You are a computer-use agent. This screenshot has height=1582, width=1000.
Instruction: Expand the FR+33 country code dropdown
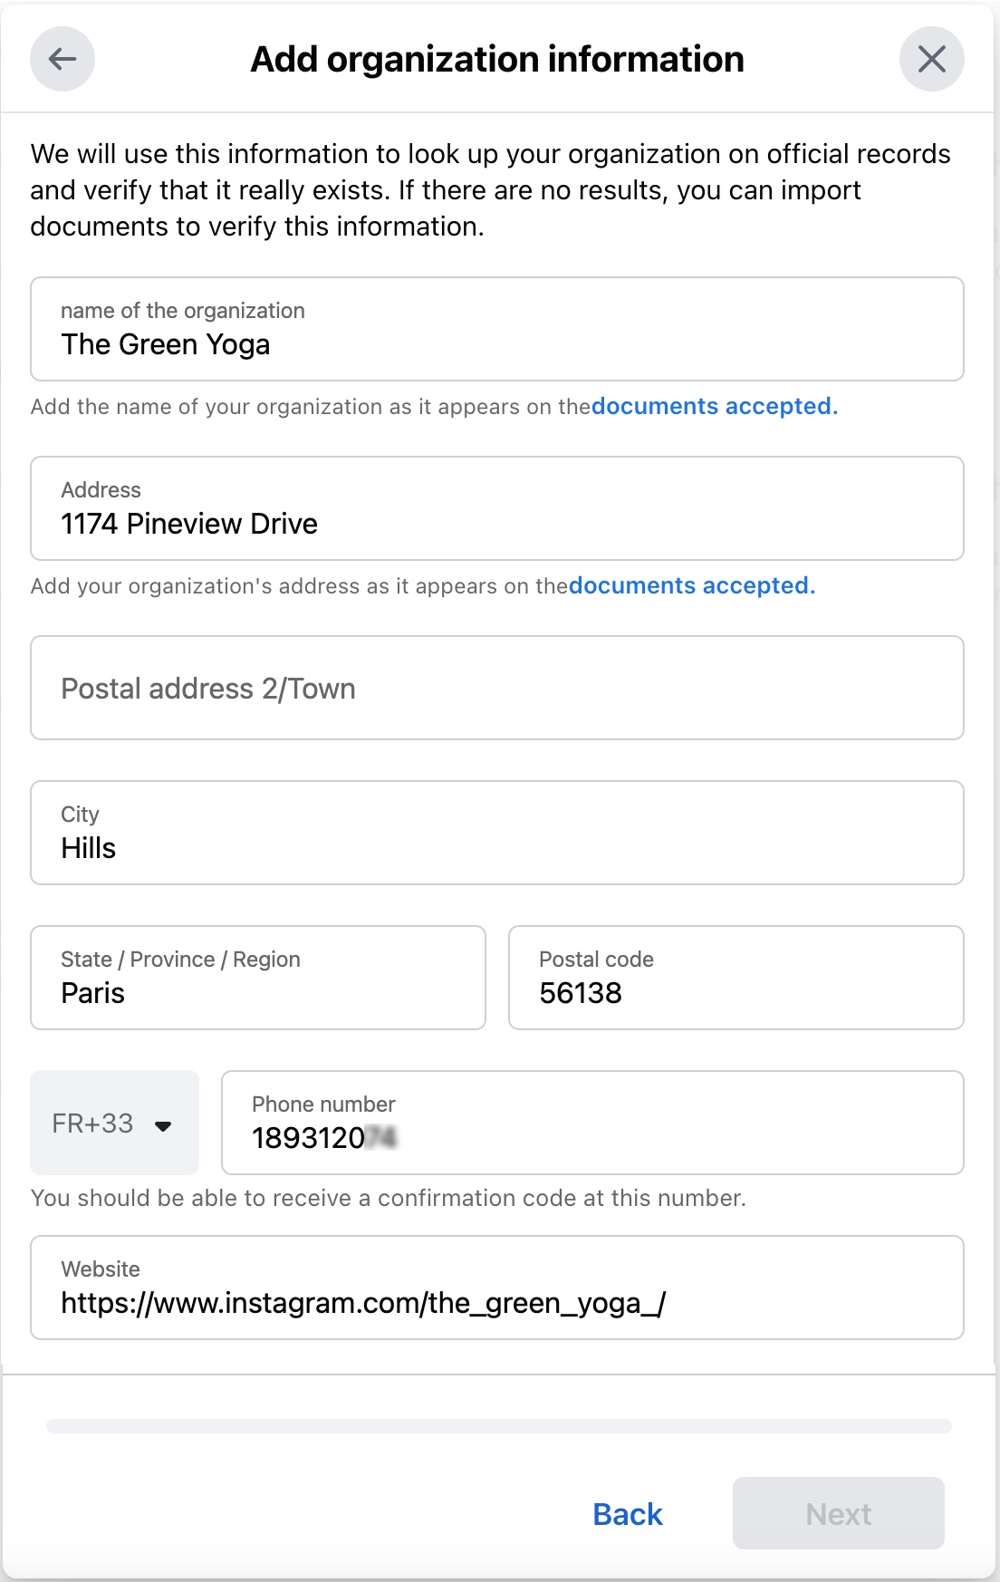coord(114,1124)
